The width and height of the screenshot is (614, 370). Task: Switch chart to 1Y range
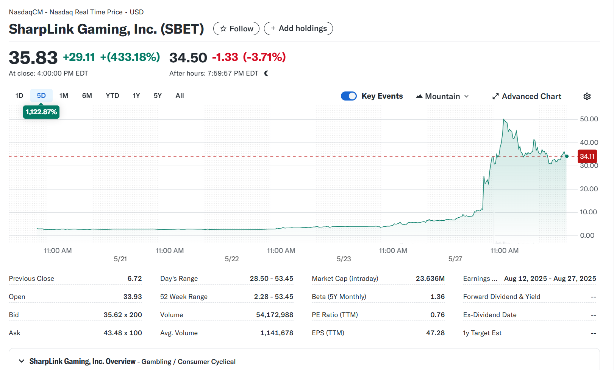[x=136, y=96]
